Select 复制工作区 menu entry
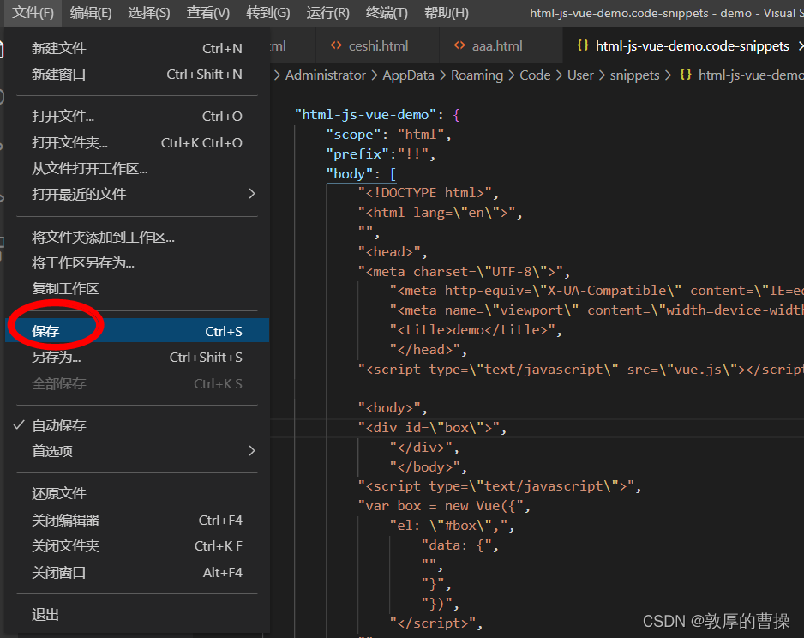The height and width of the screenshot is (638, 804). coord(137,289)
